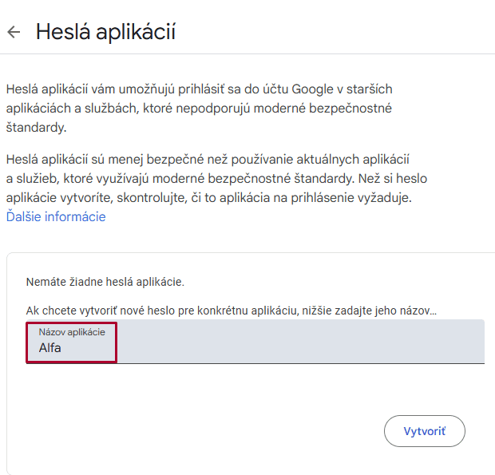Click the text aplikácie vytvoríte, skontrolujte
The height and width of the screenshot is (475, 495).
click(96, 197)
